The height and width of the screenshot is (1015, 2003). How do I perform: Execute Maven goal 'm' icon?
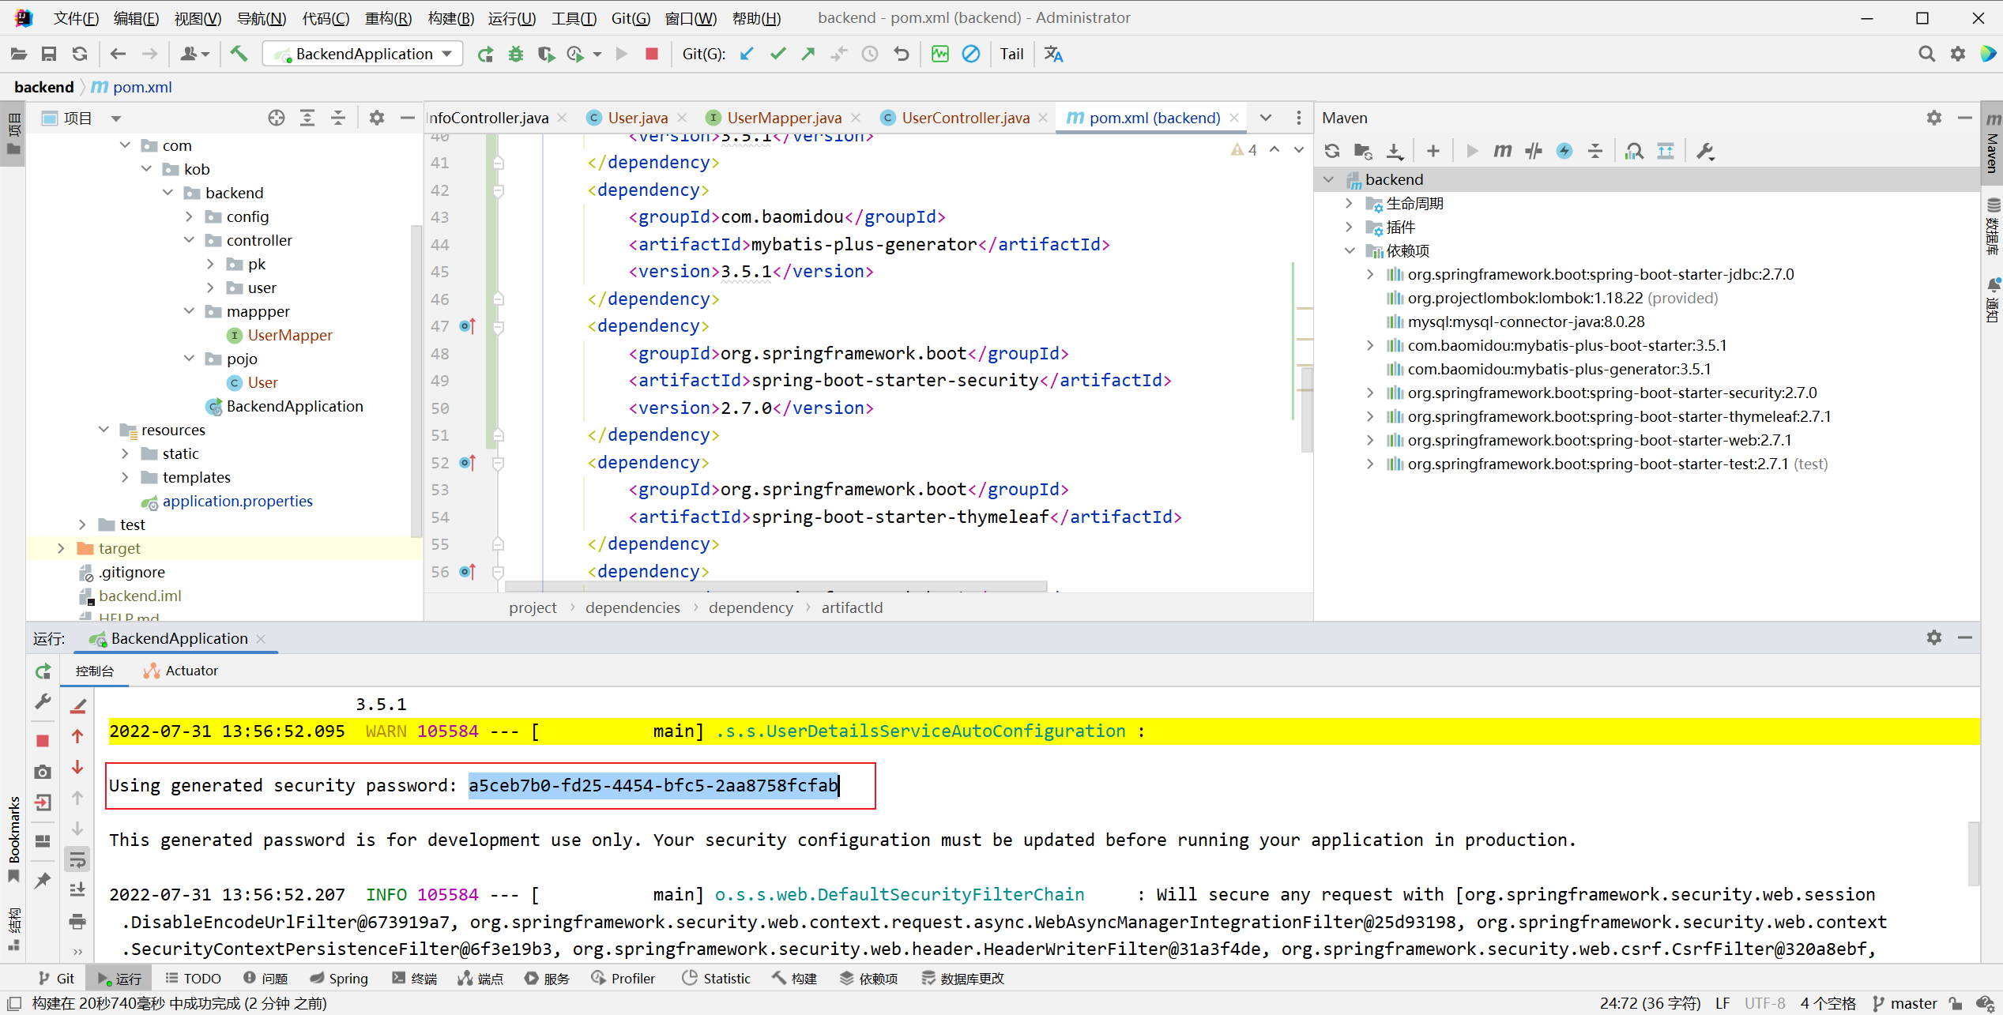[x=1502, y=151]
